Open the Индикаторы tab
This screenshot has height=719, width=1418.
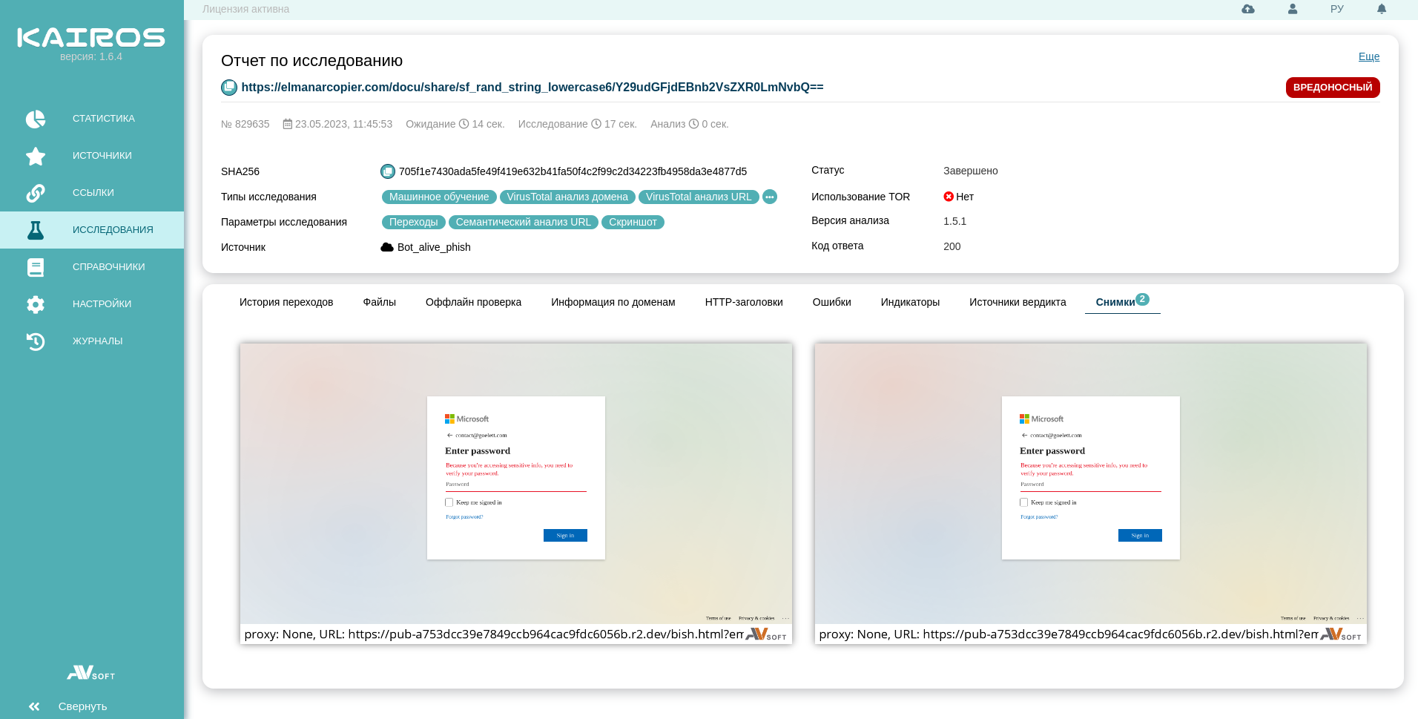pyautogui.click(x=909, y=302)
